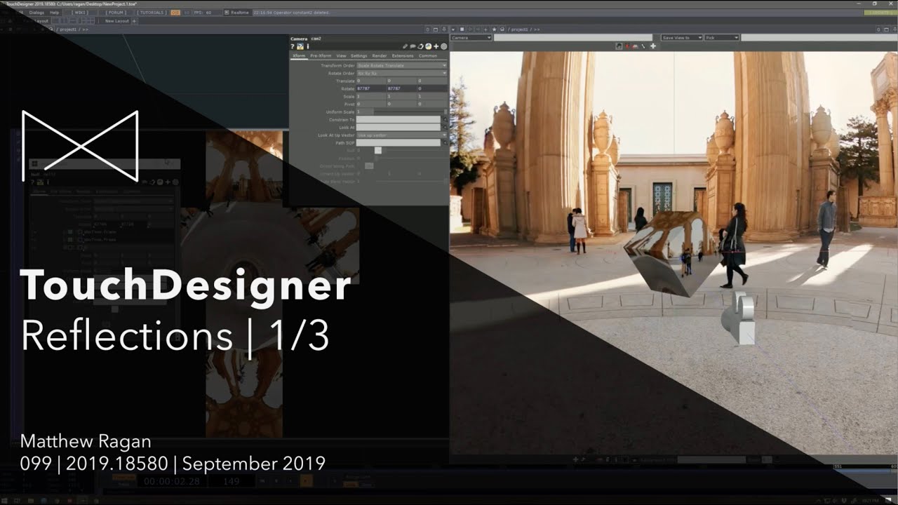
Task: Pick an operator for the Constrain To field
Action: coord(444,120)
